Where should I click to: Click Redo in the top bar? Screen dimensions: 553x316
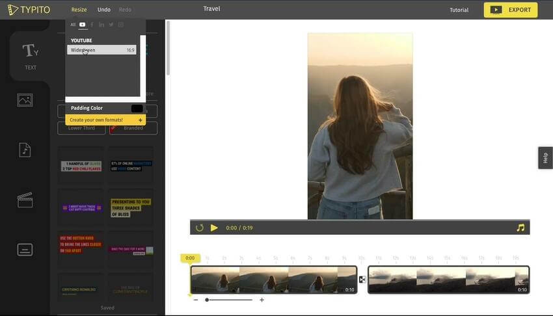coord(125,10)
